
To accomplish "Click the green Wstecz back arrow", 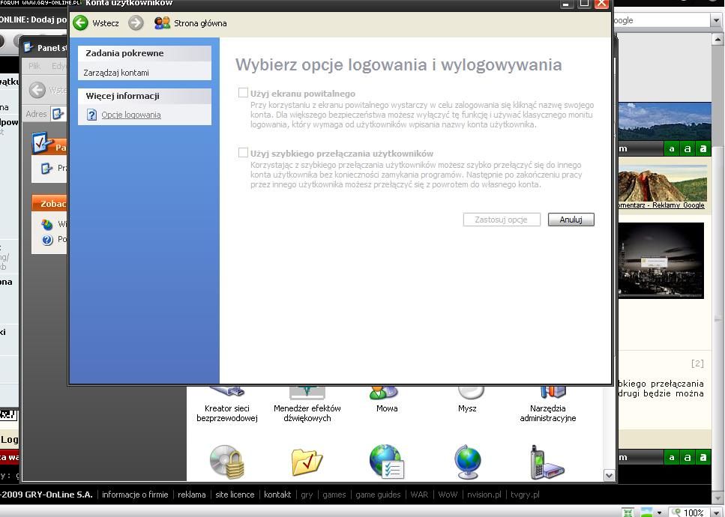I will pyautogui.click(x=80, y=23).
